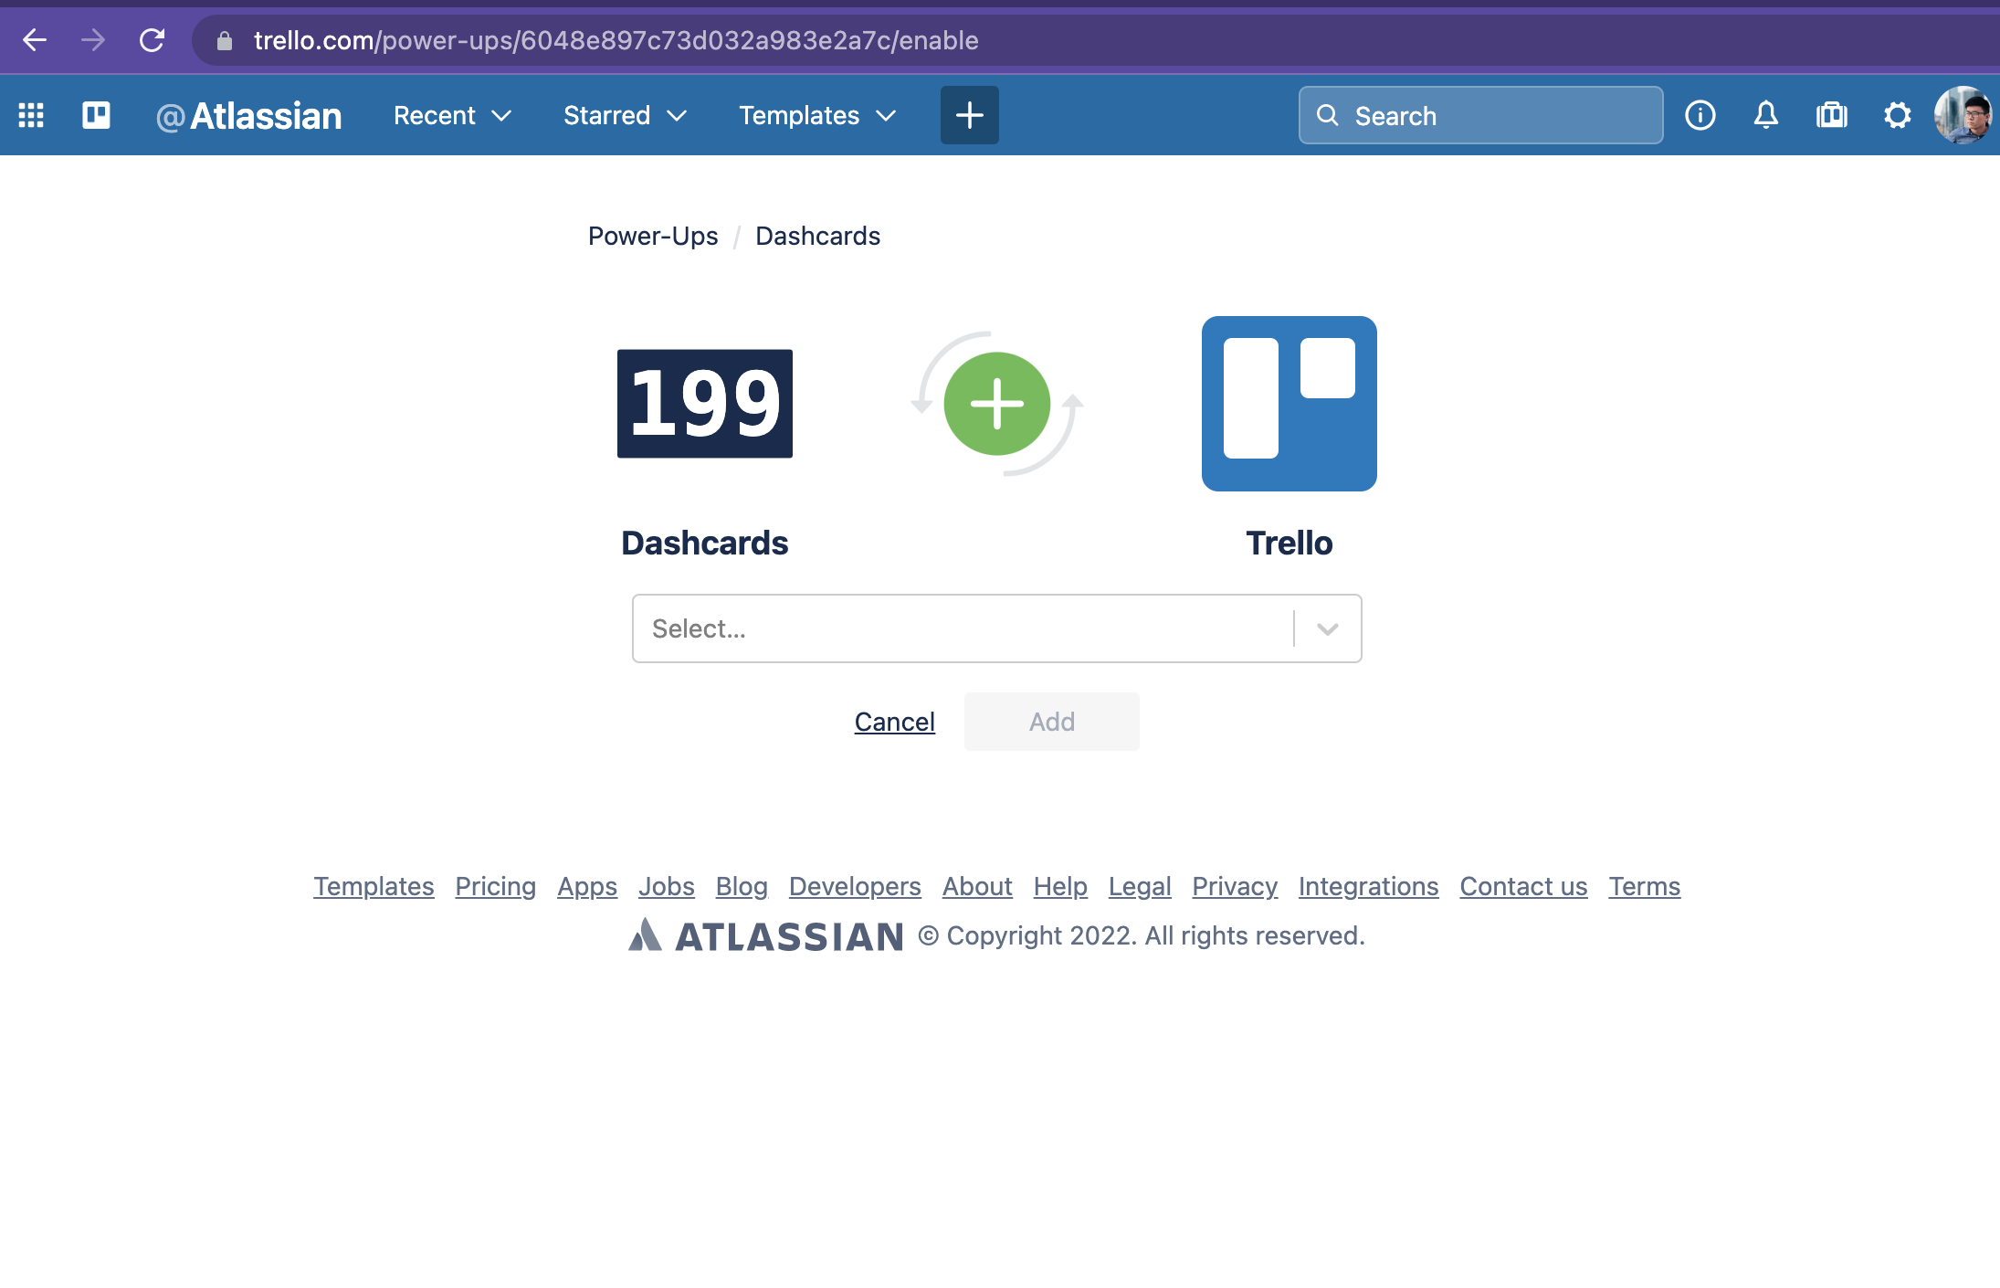
Task: Click the browser URL address text
Action: (x=616, y=40)
